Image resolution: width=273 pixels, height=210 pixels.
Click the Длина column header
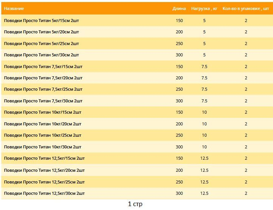(x=179, y=8)
